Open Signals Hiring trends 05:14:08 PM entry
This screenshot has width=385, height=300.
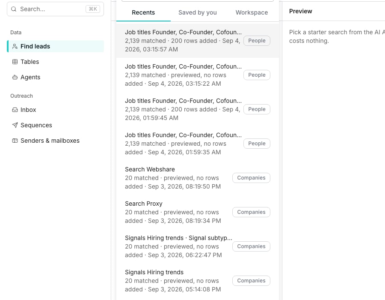point(198,281)
